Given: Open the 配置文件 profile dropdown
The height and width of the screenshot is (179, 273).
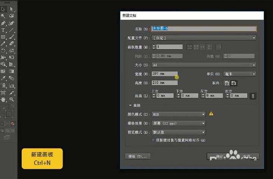Looking at the screenshot, I should pyautogui.click(x=204, y=38).
